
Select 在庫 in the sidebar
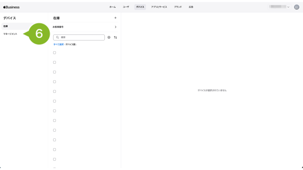pos(6,26)
